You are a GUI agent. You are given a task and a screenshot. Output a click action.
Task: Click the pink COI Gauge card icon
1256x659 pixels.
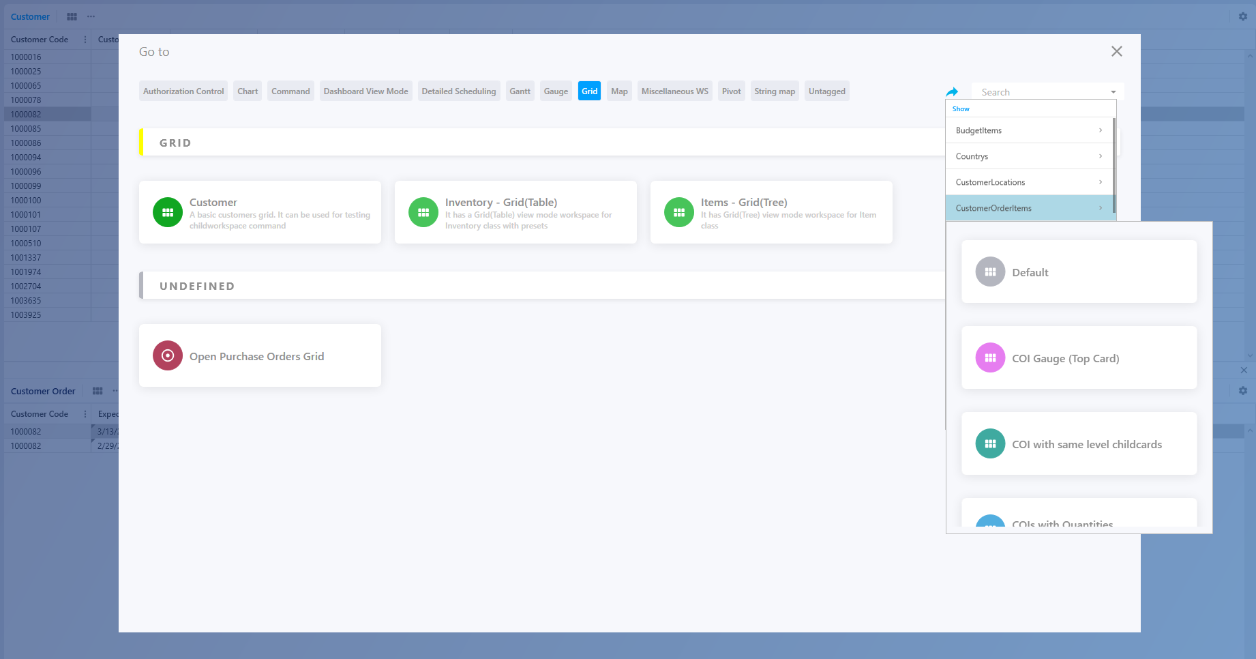tap(989, 357)
